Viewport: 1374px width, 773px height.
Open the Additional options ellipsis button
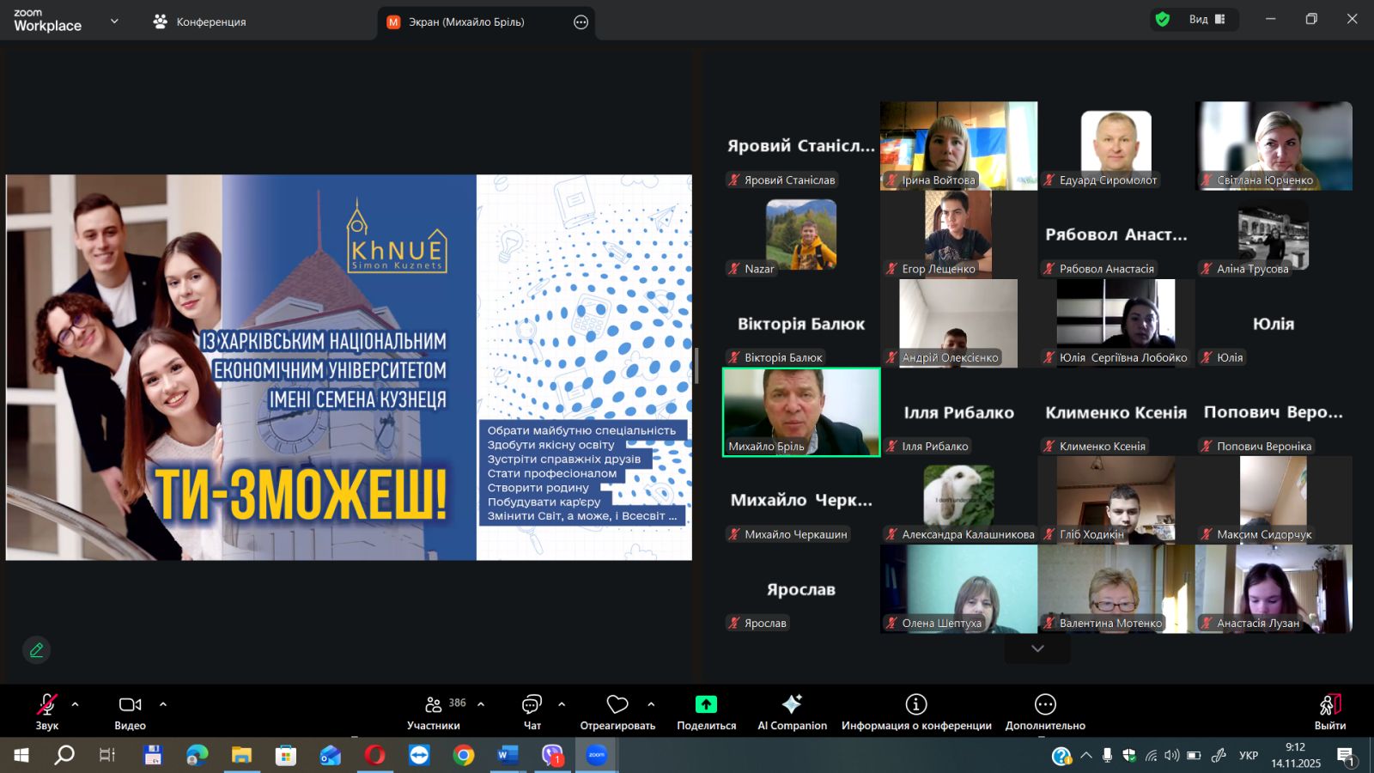coord(1045,705)
